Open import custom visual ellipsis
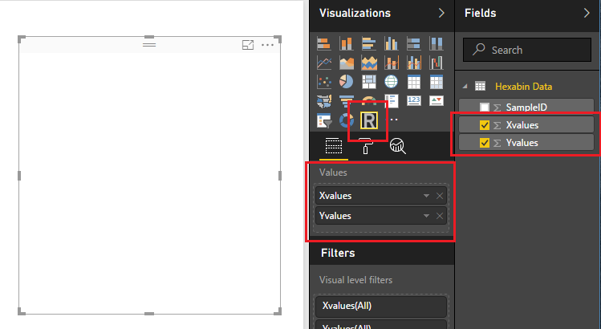 coord(394,120)
